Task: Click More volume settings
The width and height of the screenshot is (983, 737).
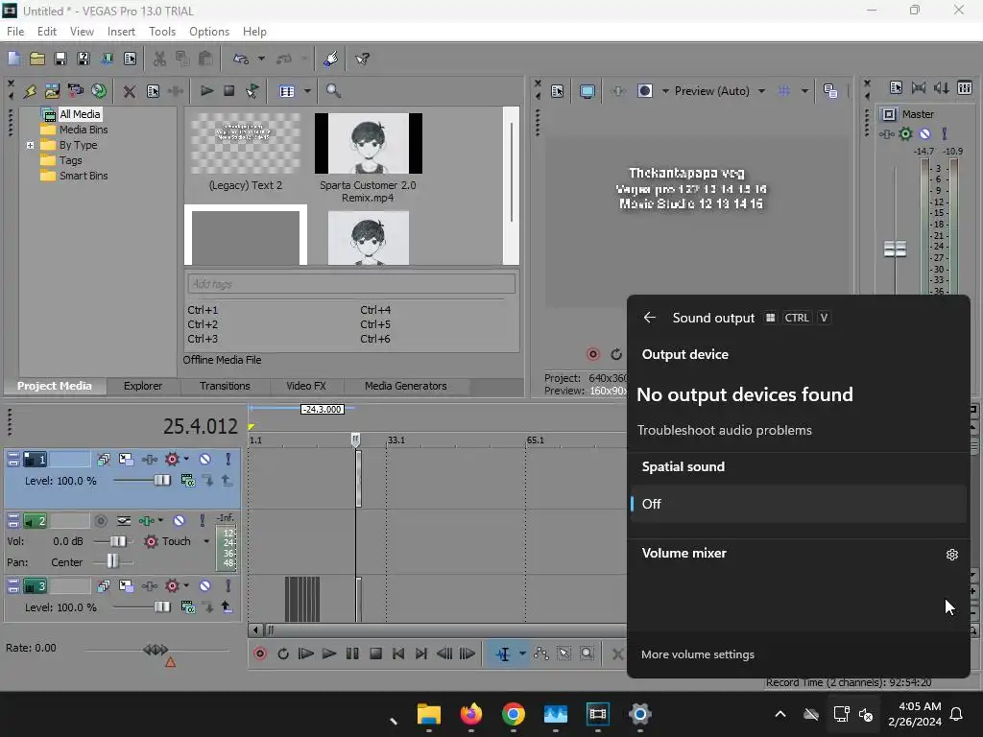Action: tap(697, 654)
